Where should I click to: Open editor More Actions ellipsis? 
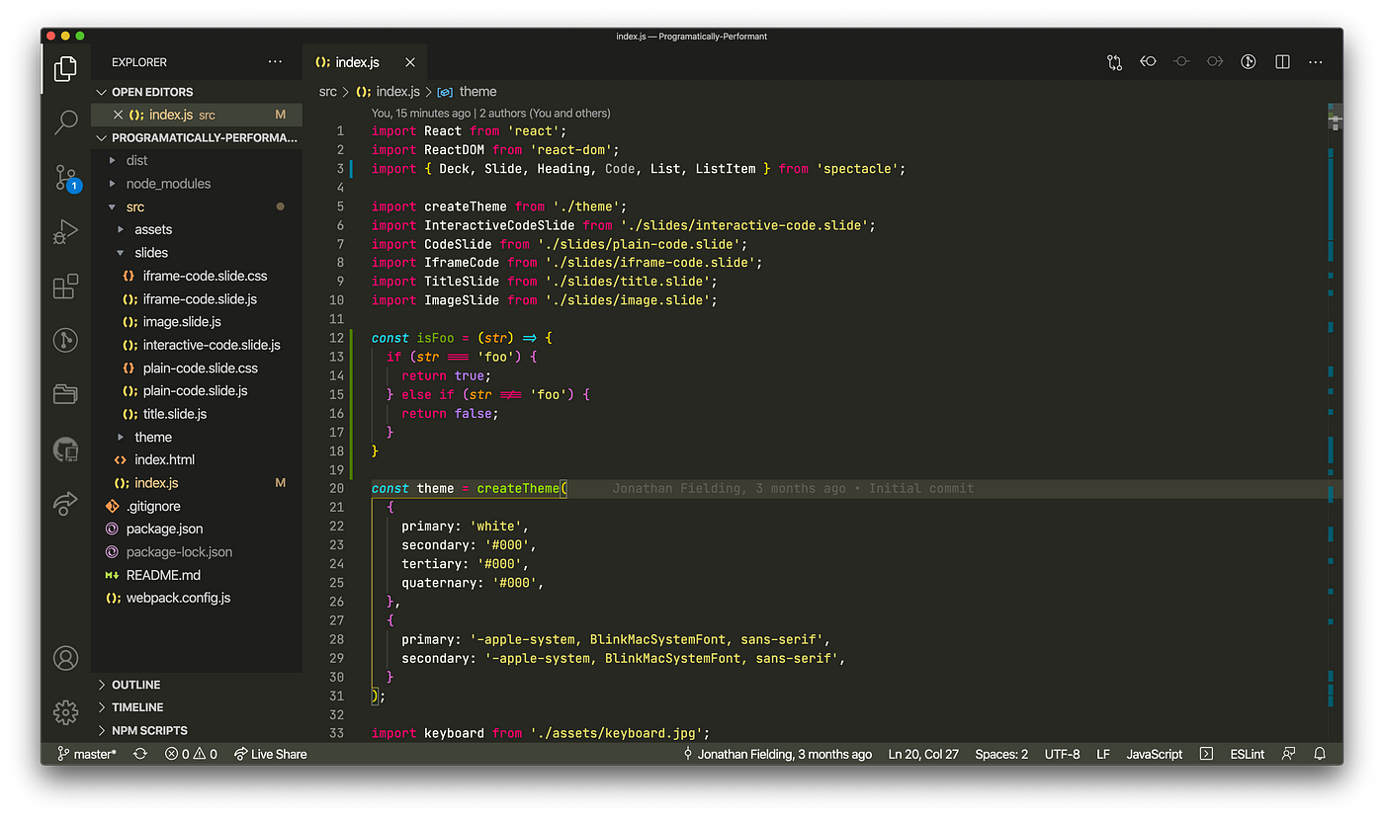[x=1316, y=62]
